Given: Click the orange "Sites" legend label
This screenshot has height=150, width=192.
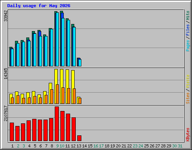Looking at the screenshot, I should (187, 98).
